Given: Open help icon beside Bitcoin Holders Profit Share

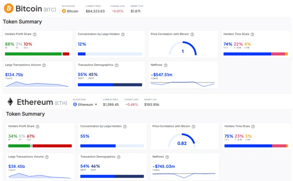Looking at the screenshot, I should pos(35,34).
